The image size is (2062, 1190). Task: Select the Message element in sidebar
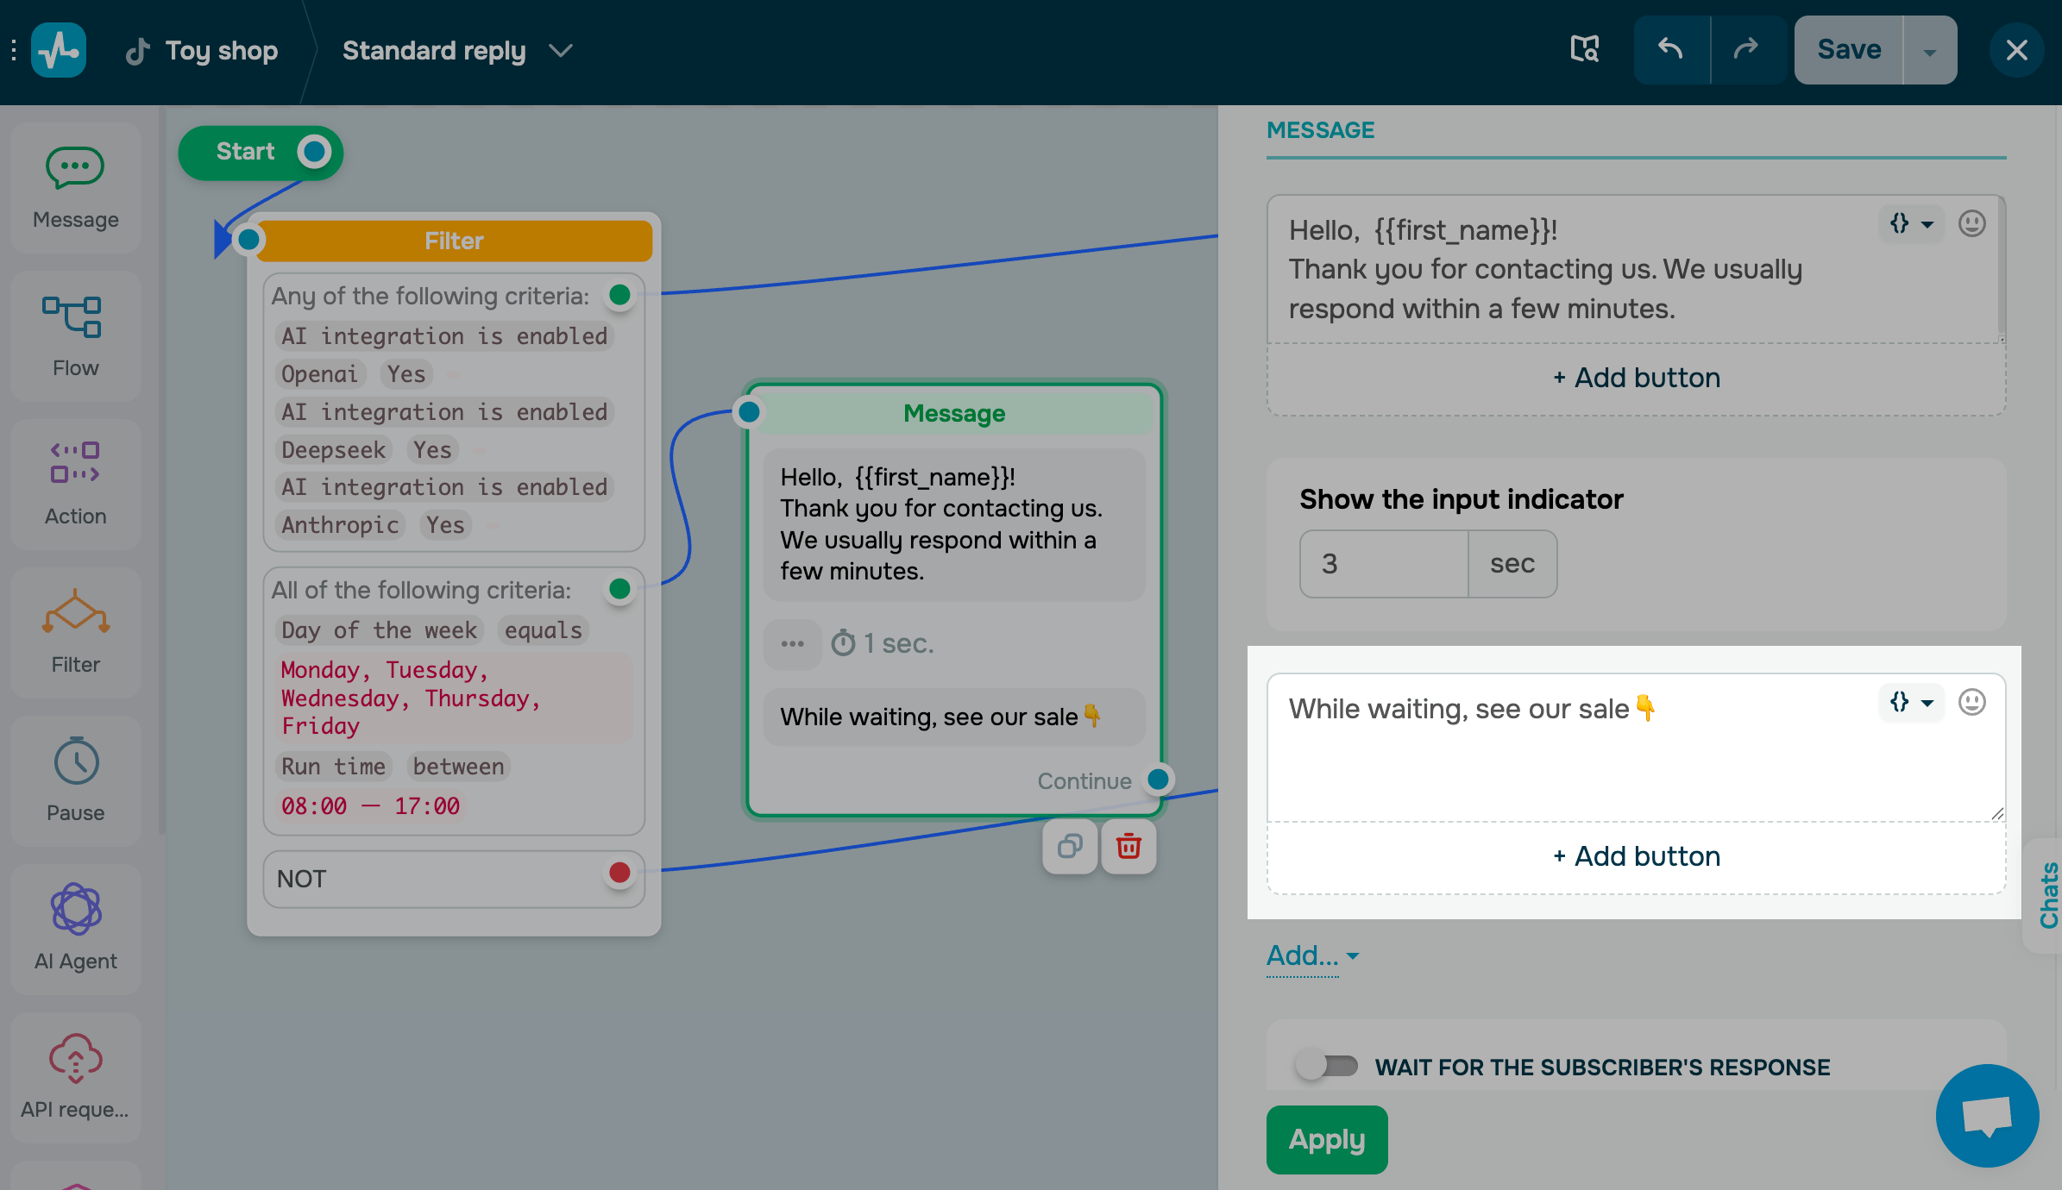tap(76, 187)
